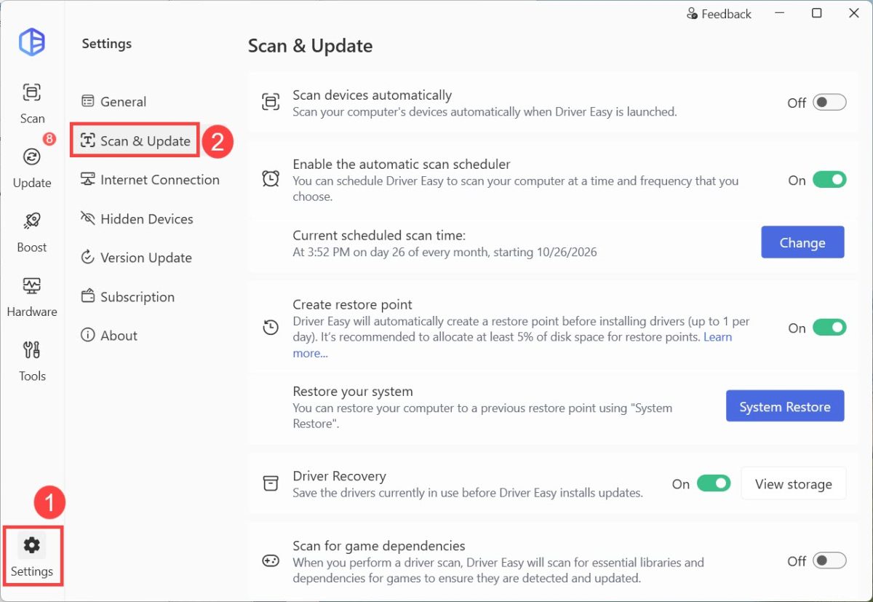Open Subscription settings
The image size is (873, 602).
(127, 297)
